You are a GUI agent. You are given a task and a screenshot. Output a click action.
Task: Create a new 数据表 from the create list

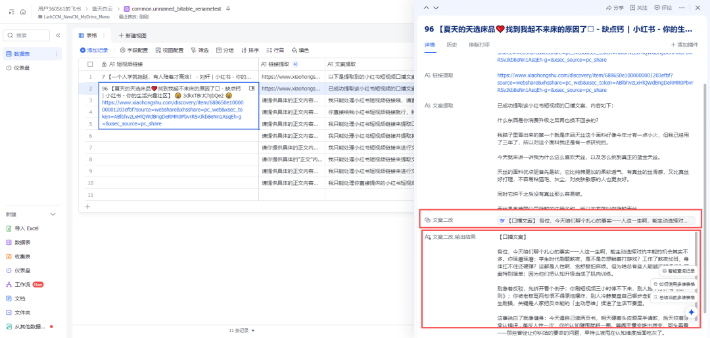19,242
